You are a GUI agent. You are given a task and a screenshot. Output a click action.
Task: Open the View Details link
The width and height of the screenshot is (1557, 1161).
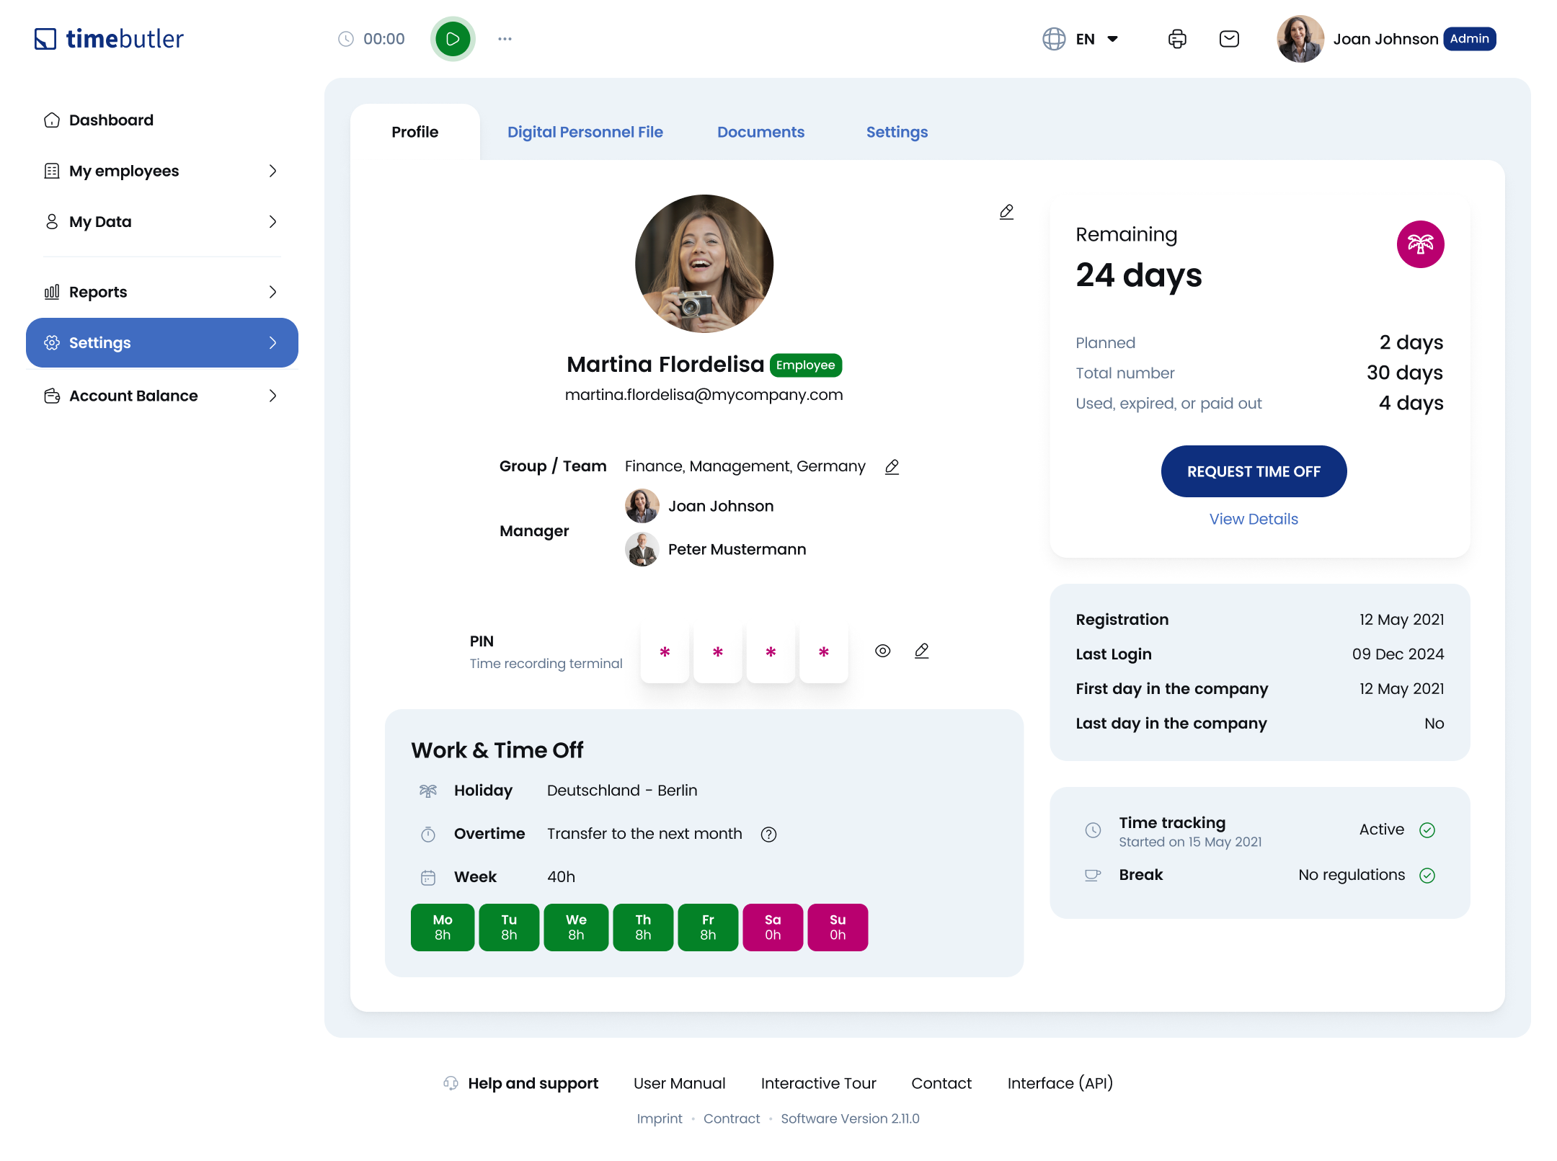pyautogui.click(x=1253, y=519)
